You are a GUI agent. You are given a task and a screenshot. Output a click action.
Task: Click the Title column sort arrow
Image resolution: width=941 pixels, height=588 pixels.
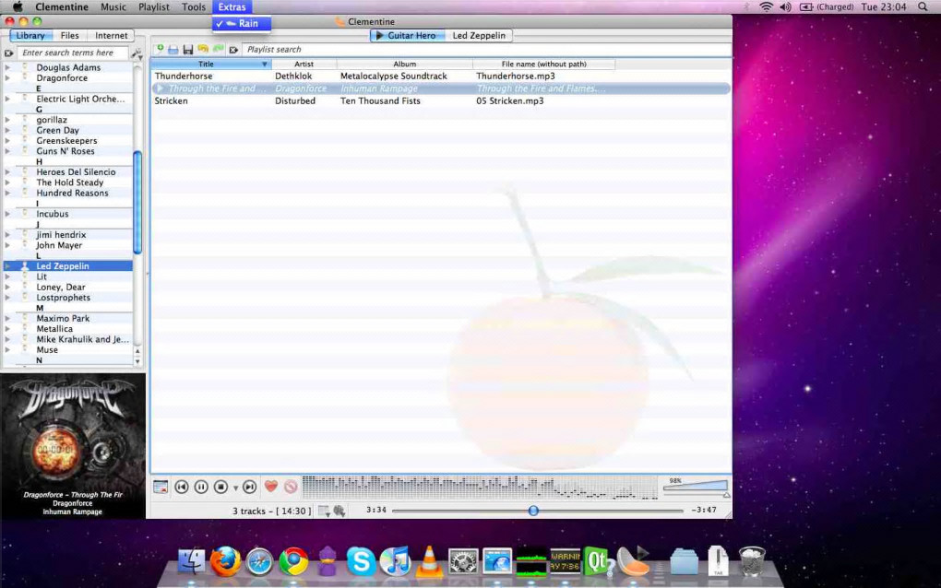click(x=264, y=65)
